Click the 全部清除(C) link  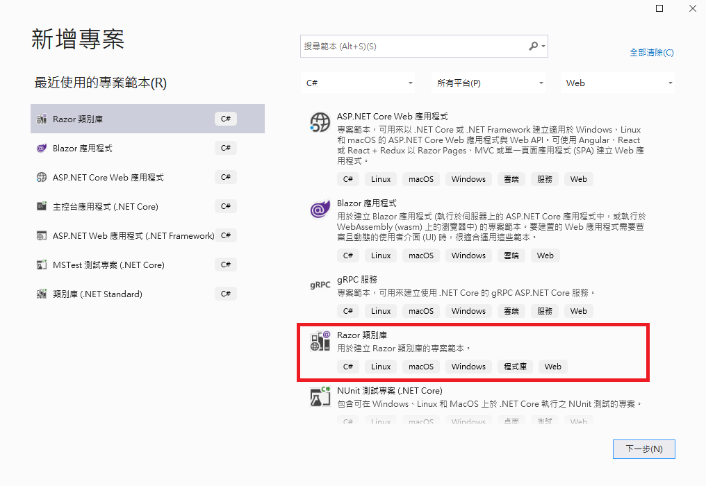click(x=652, y=53)
